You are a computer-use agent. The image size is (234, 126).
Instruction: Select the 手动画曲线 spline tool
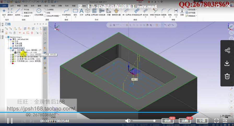[x=66, y=12]
